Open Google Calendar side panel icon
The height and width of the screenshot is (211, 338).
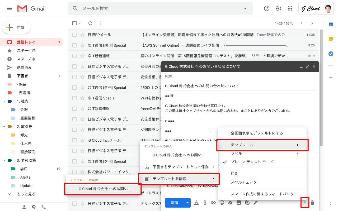click(331, 24)
